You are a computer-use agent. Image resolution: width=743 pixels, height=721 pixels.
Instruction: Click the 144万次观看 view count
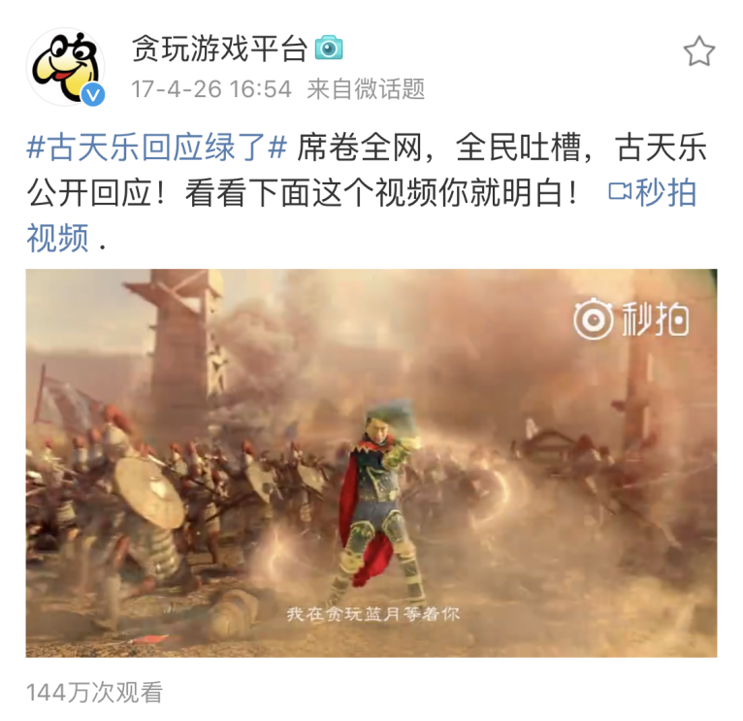coord(94,692)
